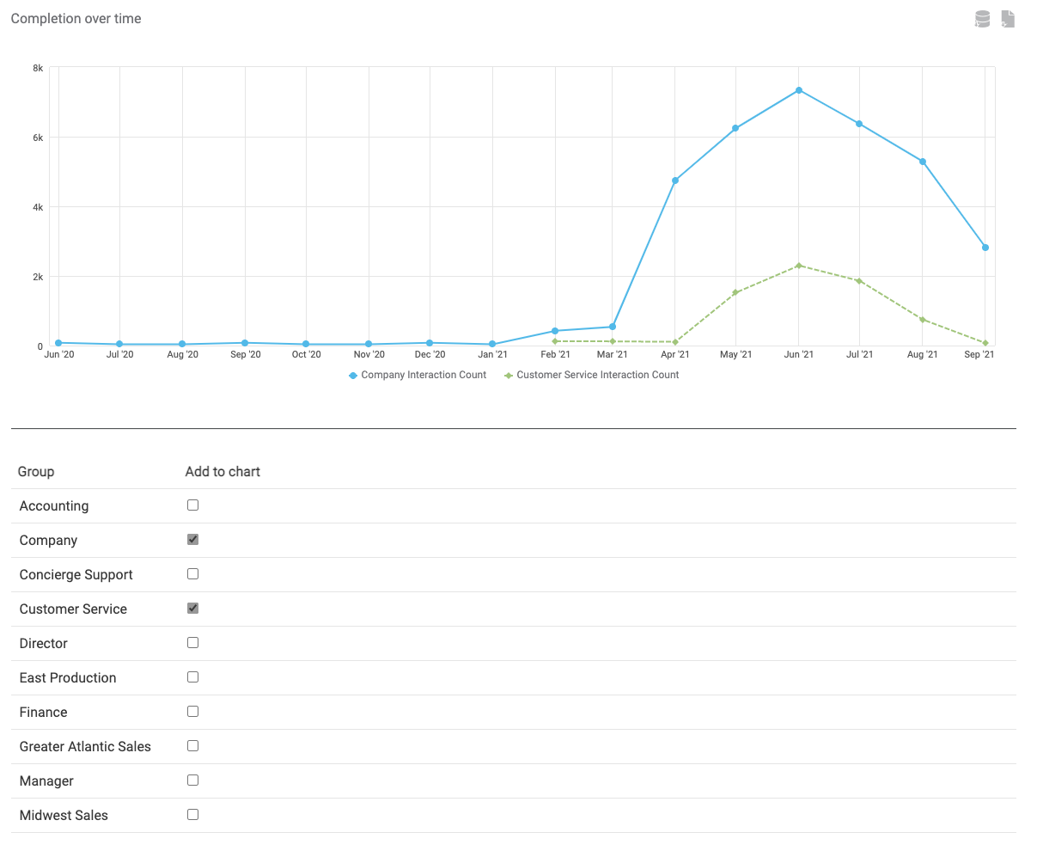Select the Company peak point at Jun '21
This screenshot has width=1037, height=857.
coord(799,90)
